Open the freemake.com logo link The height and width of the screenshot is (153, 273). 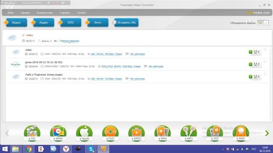258,12
